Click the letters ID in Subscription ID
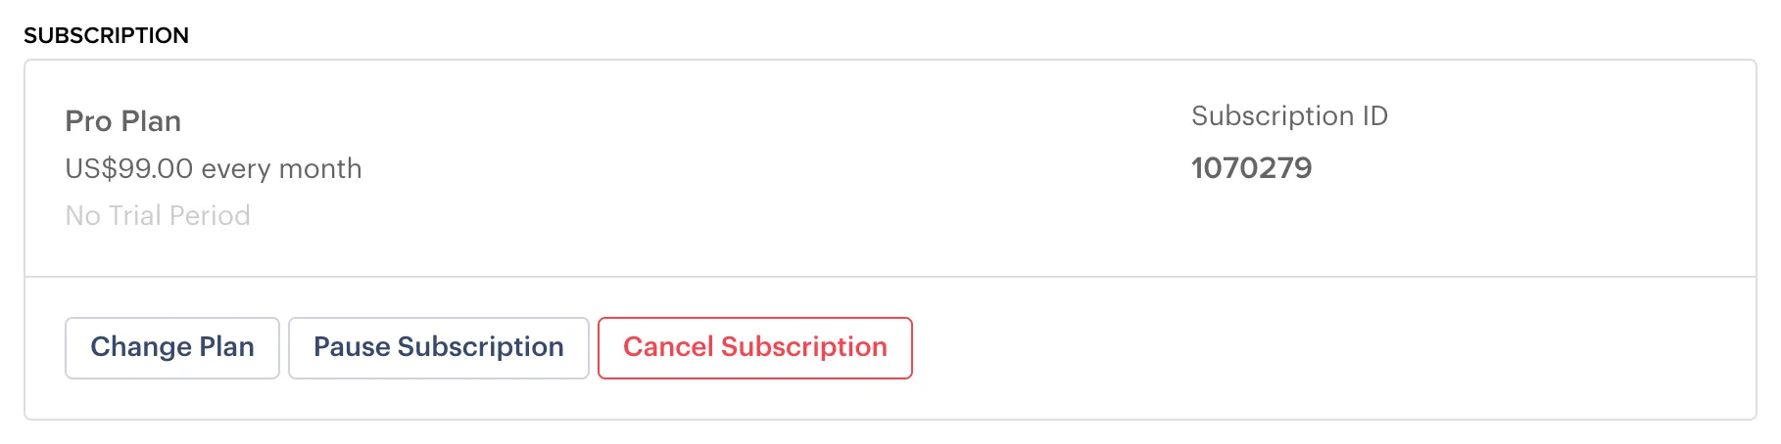Image resolution: width=1781 pixels, height=444 pixels. click(1374, 115)
